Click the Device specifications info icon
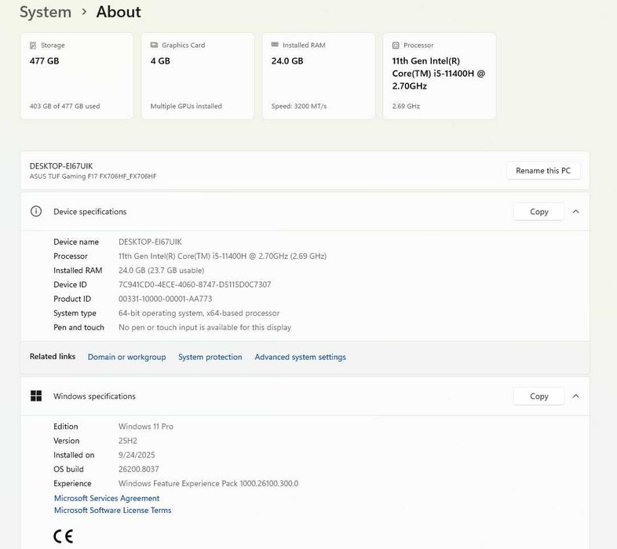This screenshot has height=549, width=617. pyautogui.click(x=36, y=212)
